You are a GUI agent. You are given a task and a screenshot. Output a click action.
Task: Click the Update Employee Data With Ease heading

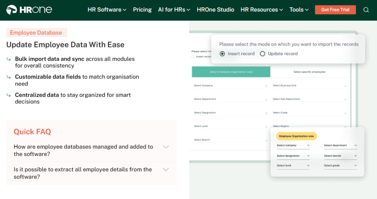click(66, 44)
